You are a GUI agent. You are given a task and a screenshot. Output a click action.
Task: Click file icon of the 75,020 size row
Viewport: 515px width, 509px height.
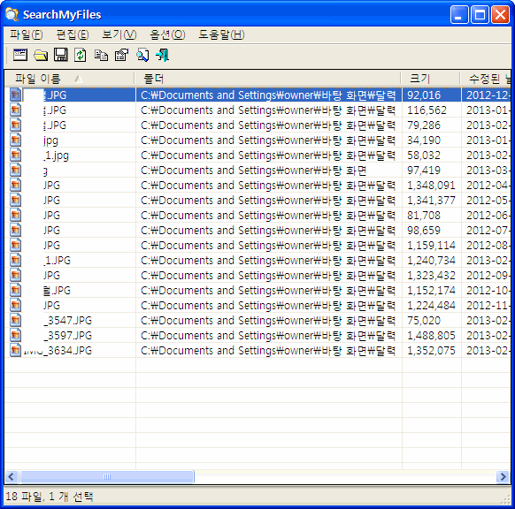coord(15,321)
